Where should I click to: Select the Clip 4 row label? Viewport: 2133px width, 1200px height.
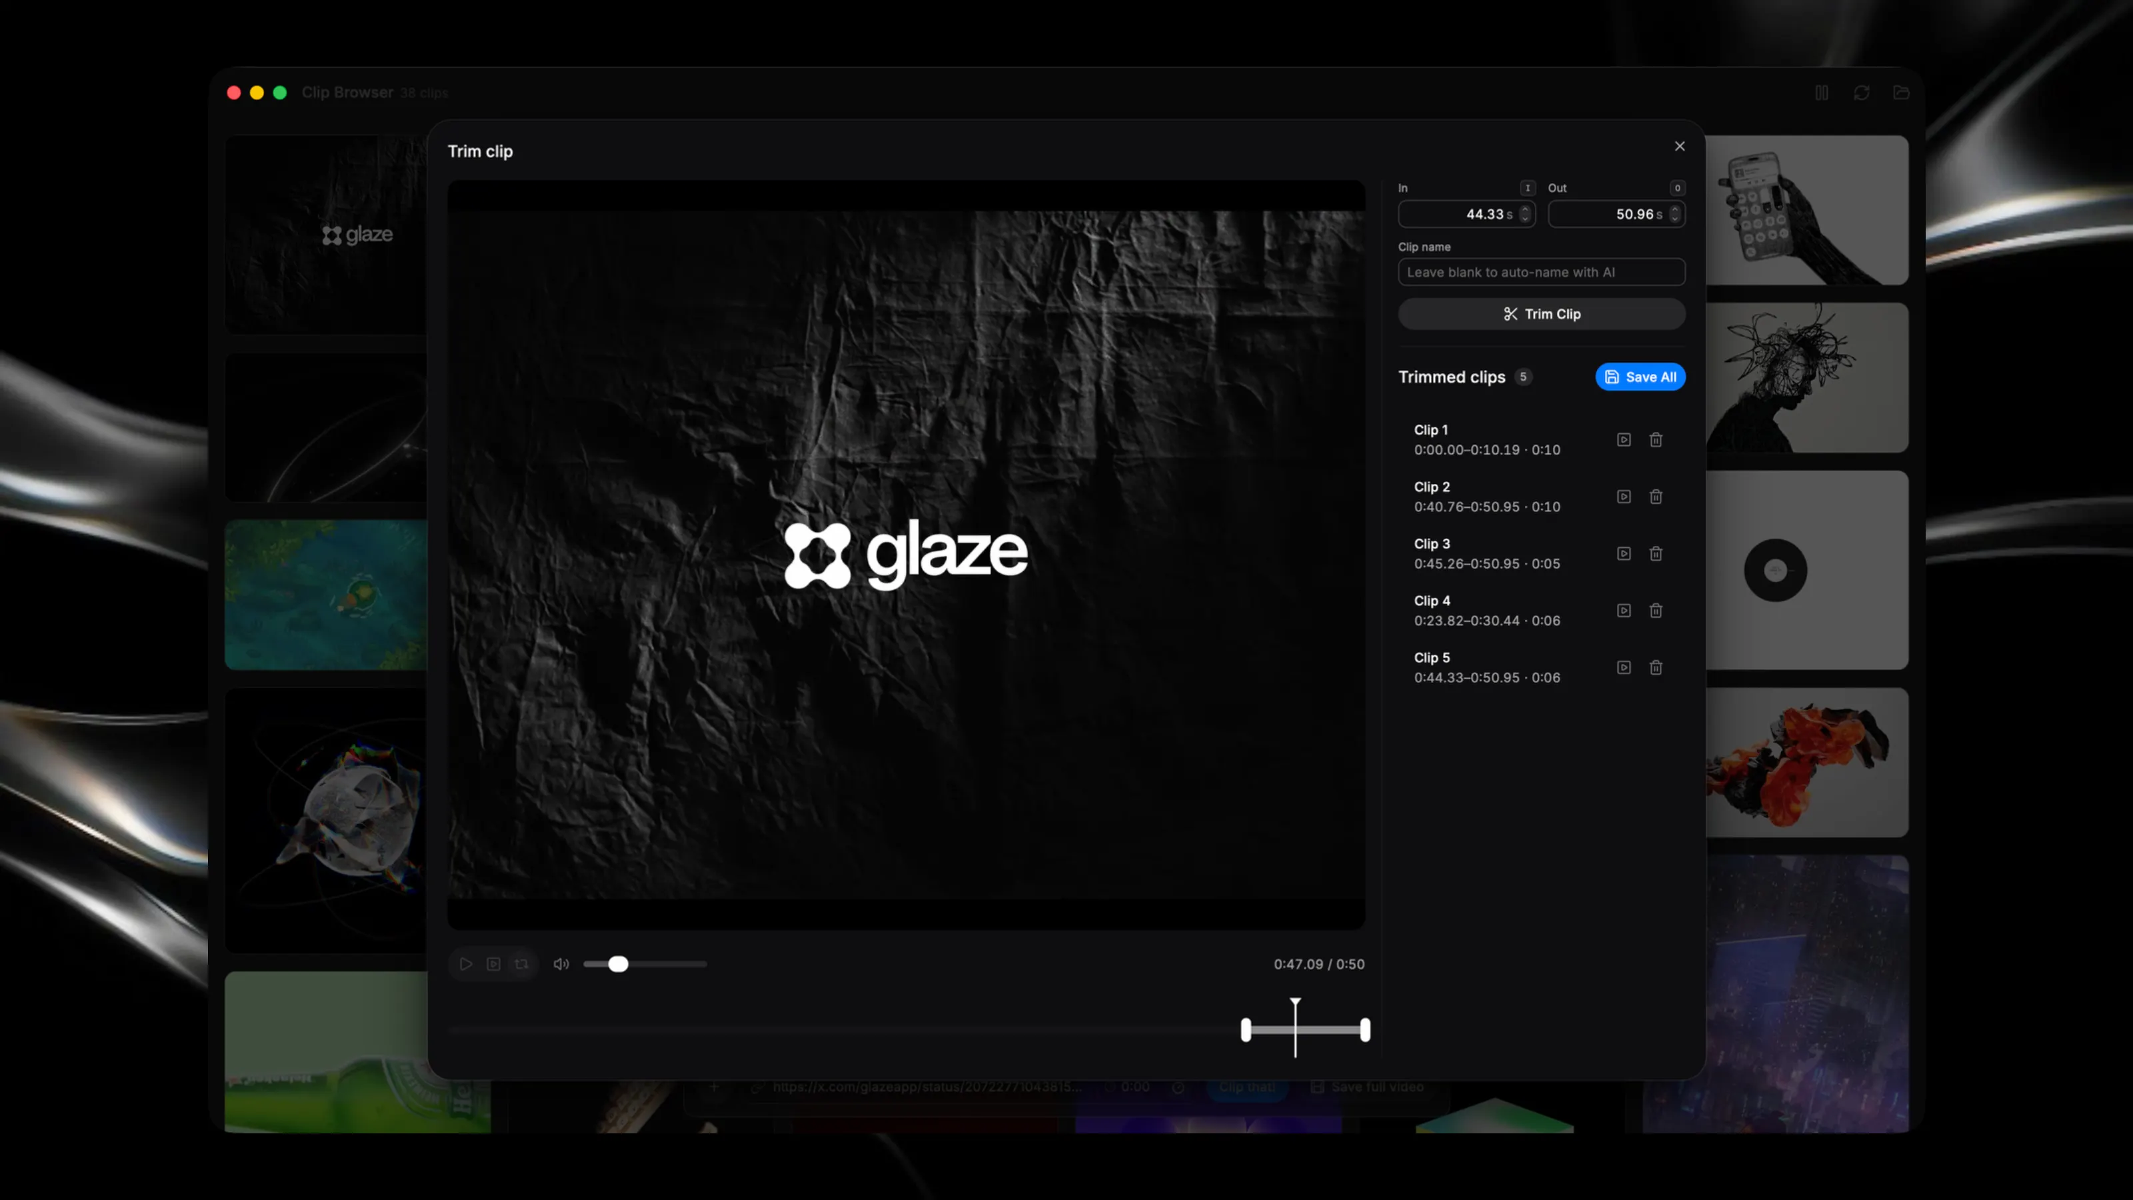click(x=1432, y=601)
